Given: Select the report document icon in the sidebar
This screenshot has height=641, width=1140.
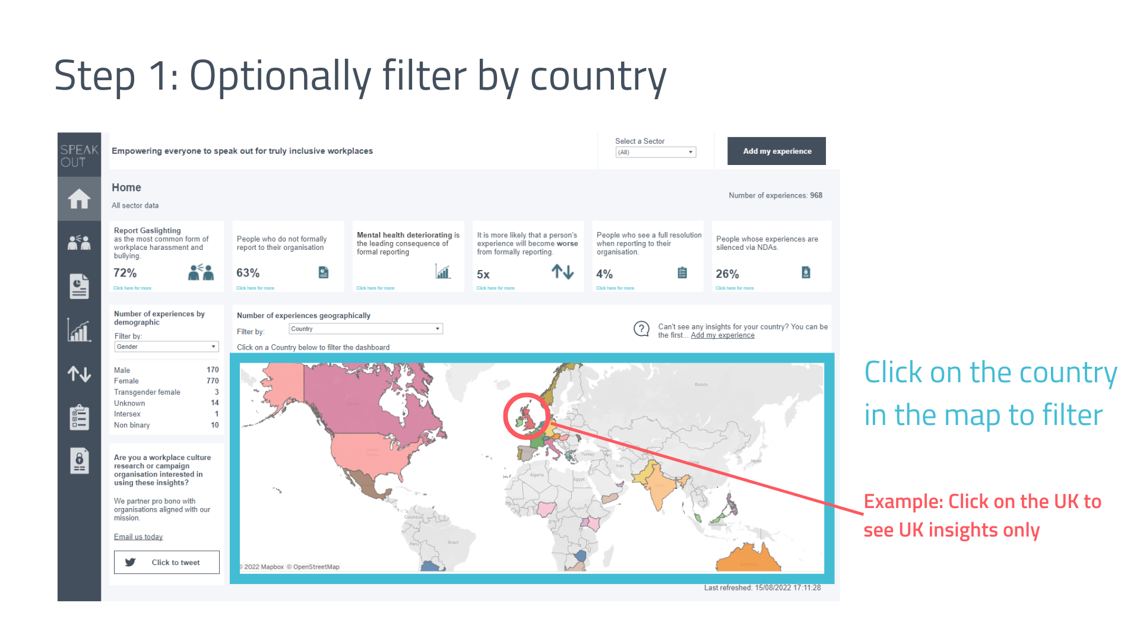Looking at the screenshot, I should [79, 286].
